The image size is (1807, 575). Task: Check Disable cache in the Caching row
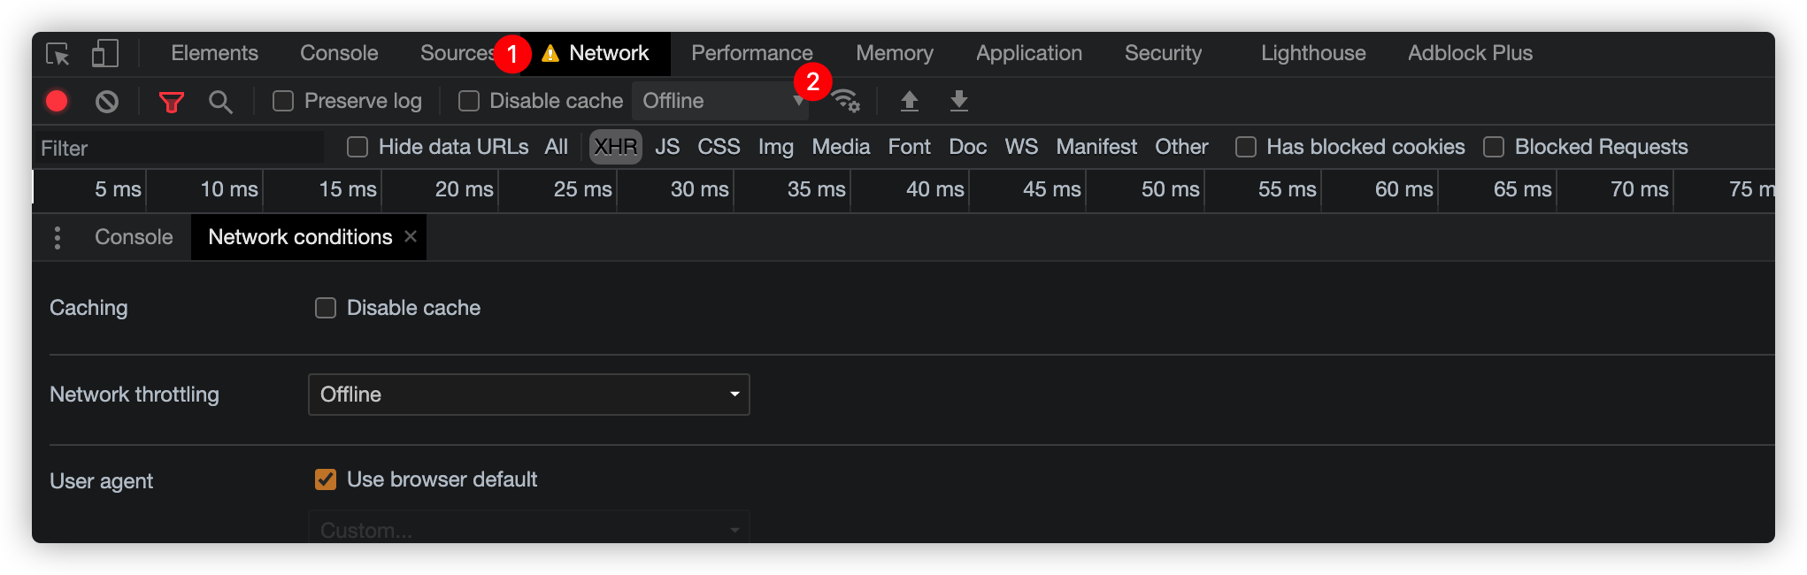[326, 308]
